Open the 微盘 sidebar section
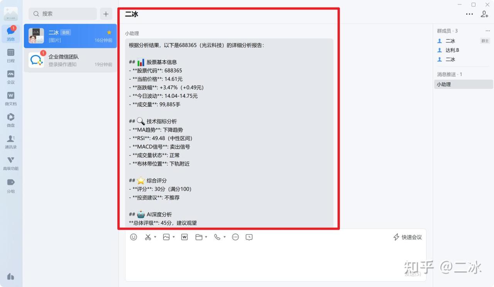This screenshot has height=287, width=494. pyautogui.click(x=11, y=120)
